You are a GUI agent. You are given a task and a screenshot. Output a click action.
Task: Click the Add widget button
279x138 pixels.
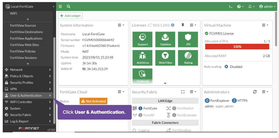click(70, 16)
